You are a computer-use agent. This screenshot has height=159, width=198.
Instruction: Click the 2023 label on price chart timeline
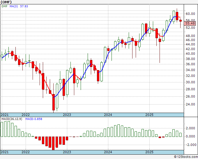67,115
